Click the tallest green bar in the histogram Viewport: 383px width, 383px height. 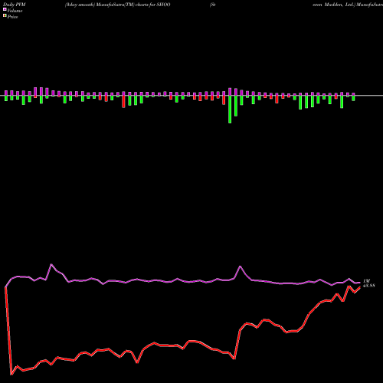click(230, 110)
